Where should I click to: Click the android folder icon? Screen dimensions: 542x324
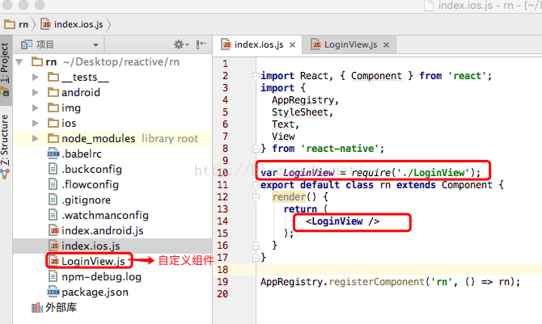(53, 92)
